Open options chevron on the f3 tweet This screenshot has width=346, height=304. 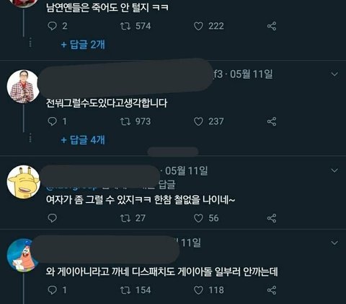tap(334, 74)
